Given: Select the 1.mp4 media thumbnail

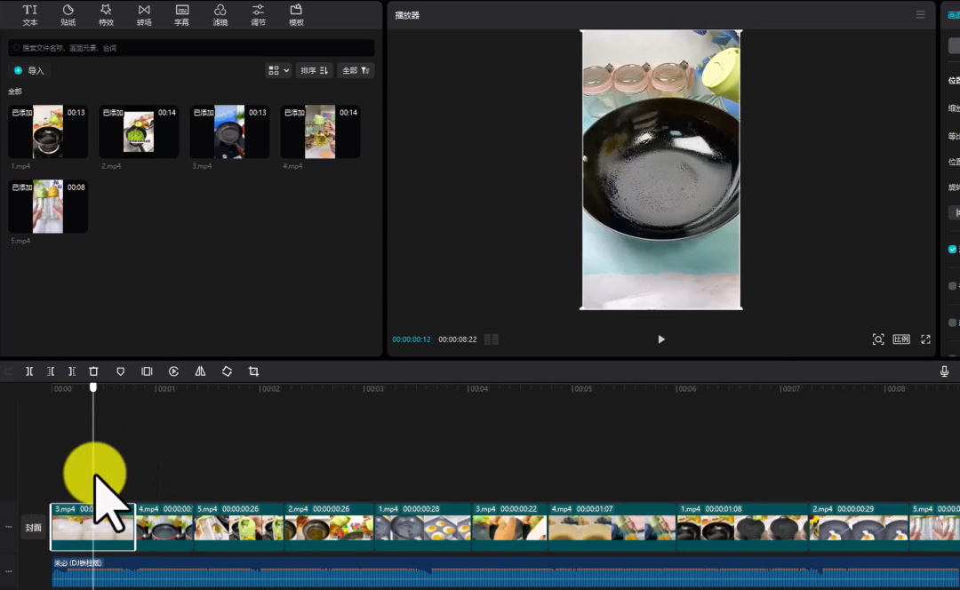Looking at the screenshot, I should coord(48,132).
